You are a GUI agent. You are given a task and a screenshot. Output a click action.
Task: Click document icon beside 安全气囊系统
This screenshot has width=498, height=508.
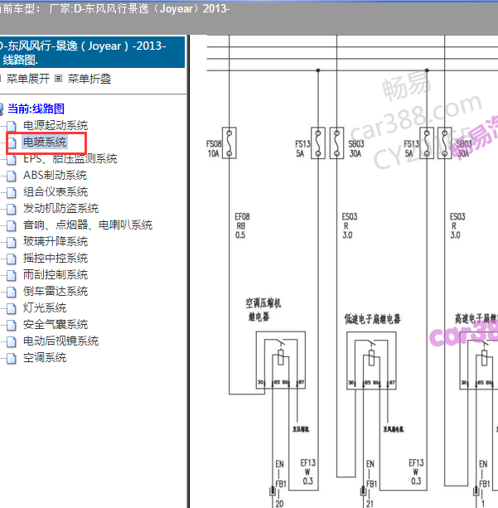coord(12,325)
